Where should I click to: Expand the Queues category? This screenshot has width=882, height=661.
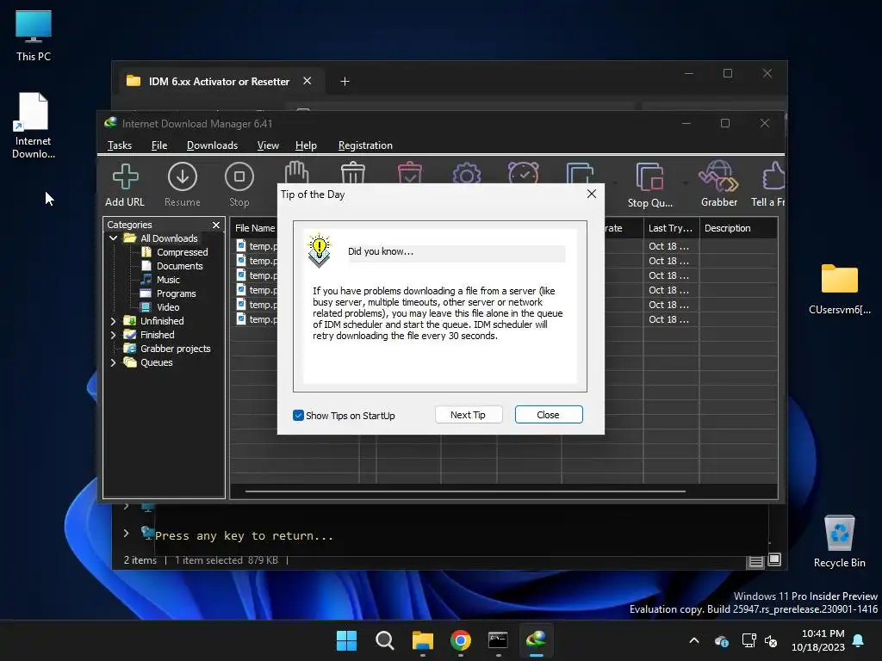113,362
